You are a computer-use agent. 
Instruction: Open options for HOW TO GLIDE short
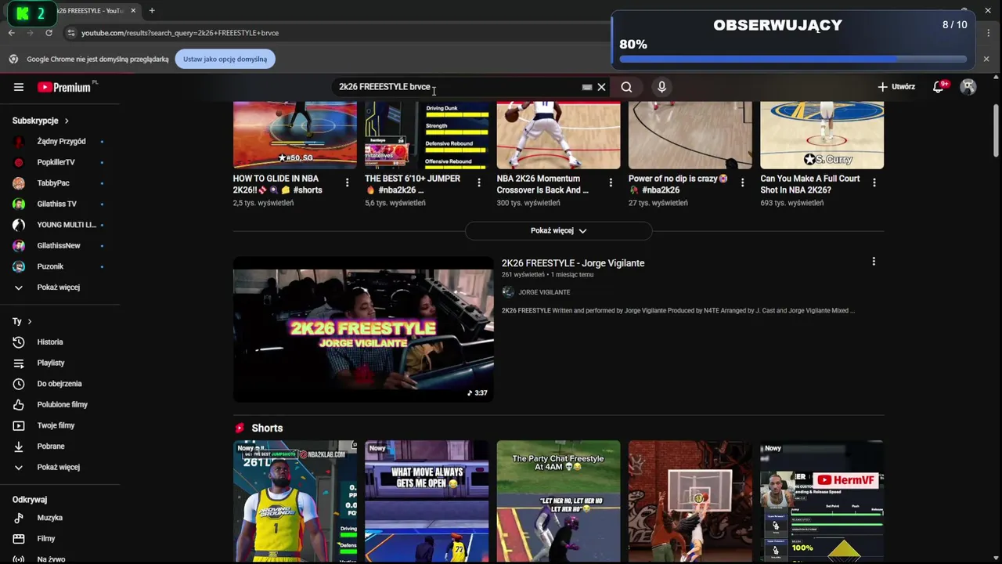tap(348, 183)
